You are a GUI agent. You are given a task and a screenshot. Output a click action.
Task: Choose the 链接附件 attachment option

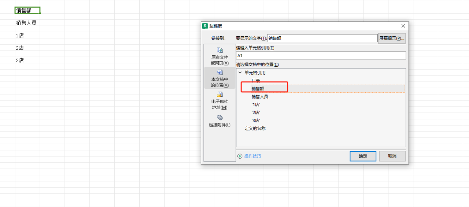coord(219,121)
